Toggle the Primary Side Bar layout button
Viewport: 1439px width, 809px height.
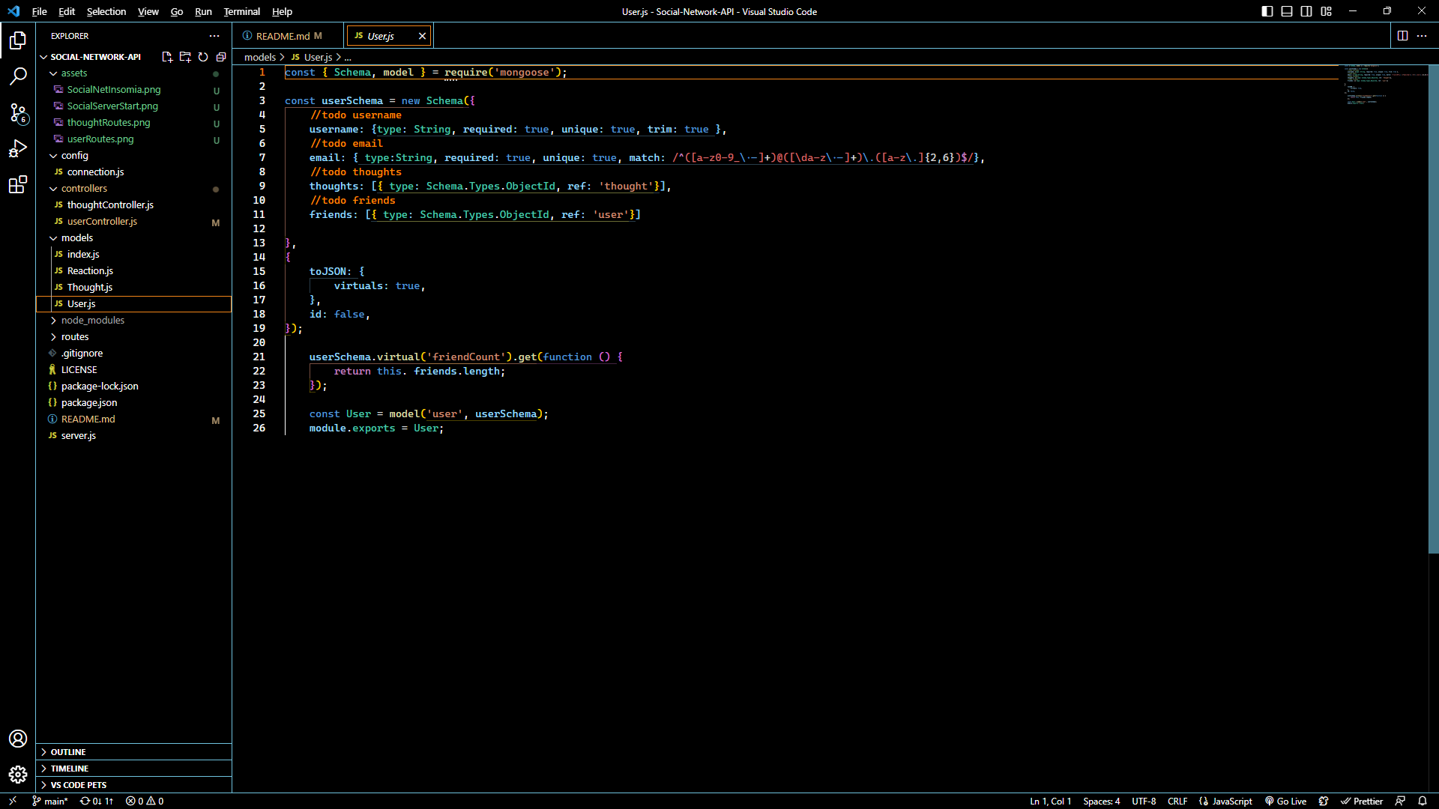click(x=1267, y=11)
